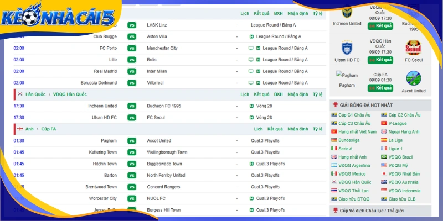Click green H icon in Club Brugge row

[251, 36]
